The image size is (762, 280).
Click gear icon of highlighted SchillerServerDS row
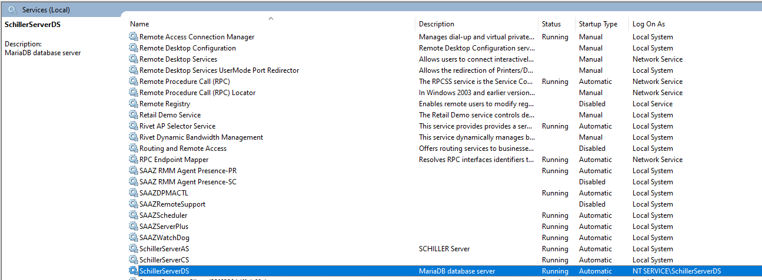134,271
